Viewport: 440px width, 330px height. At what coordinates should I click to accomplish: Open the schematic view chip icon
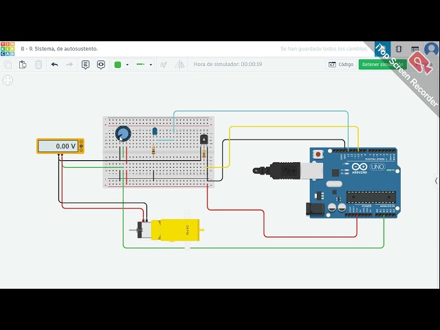[x=399, y=49]
